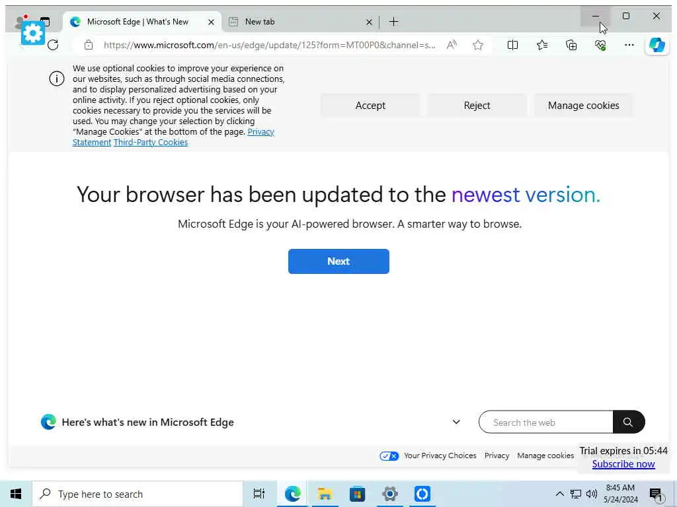Focus the Search the web field
This screenshot has width=677, height=507.
tap(545, 422)
